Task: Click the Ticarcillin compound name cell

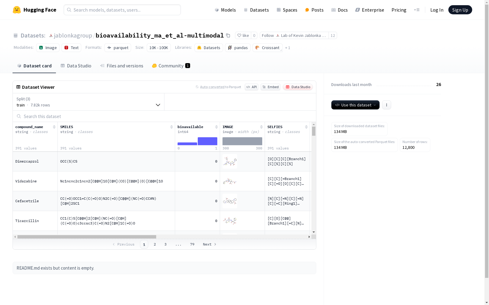Action: [35, 221]
